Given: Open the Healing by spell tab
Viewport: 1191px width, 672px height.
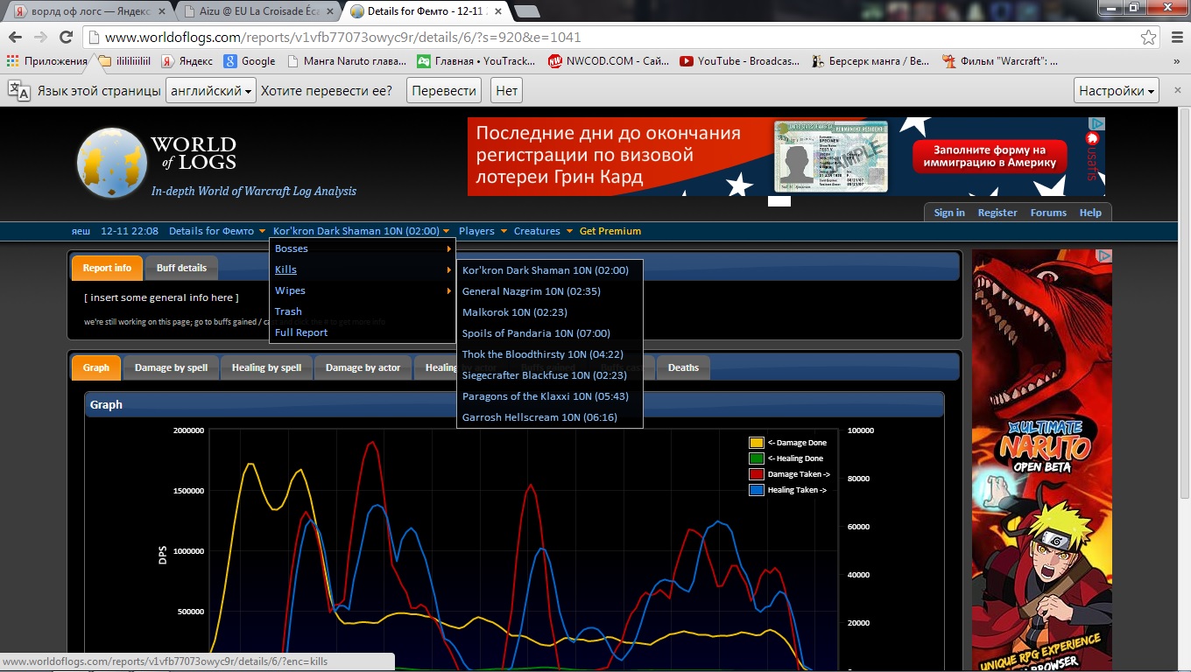Looking at the screenshot, I should pyautogui.click(x=266, y=367).
